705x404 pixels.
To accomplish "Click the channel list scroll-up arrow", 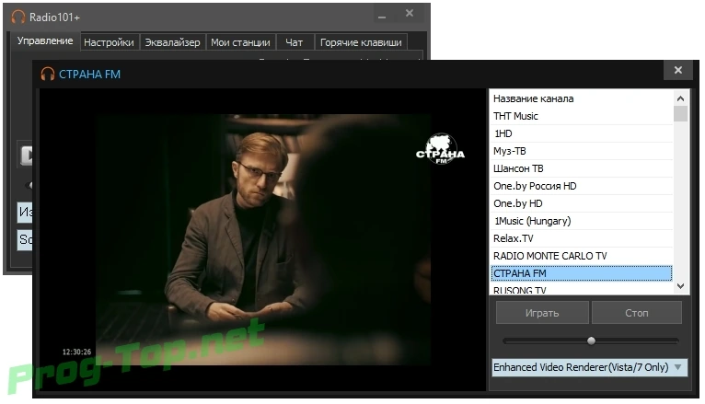I will pos(680,98).
